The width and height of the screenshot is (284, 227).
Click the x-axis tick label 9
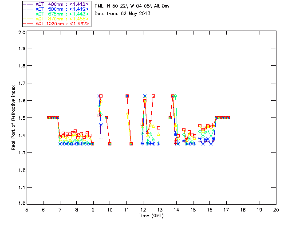(93, 210)
